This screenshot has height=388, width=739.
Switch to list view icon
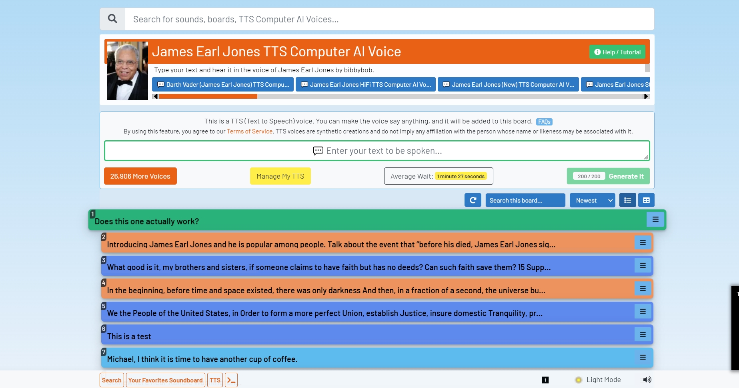coord(627,200)
